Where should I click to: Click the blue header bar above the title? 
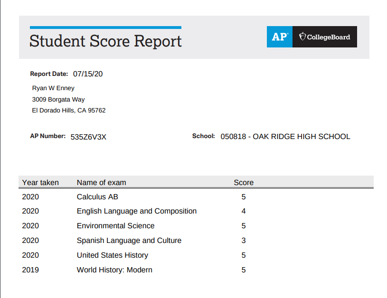click(x=105, y=27)
